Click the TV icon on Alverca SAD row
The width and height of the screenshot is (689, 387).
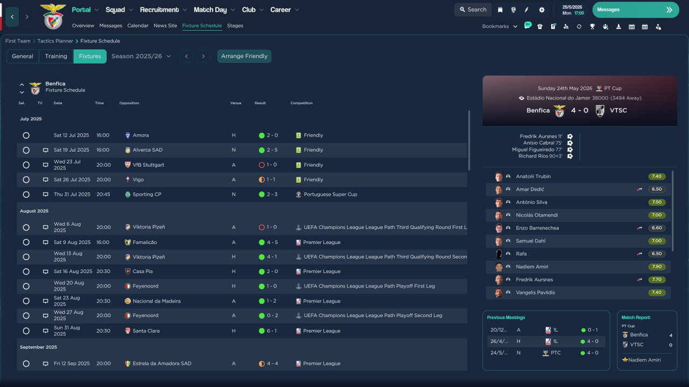[46, 150]
